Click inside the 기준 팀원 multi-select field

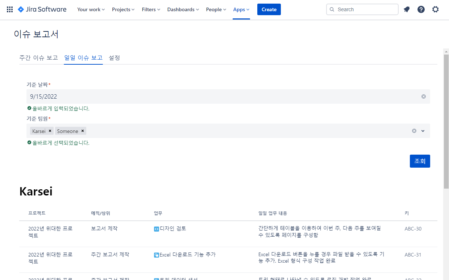tap(228, 131)
